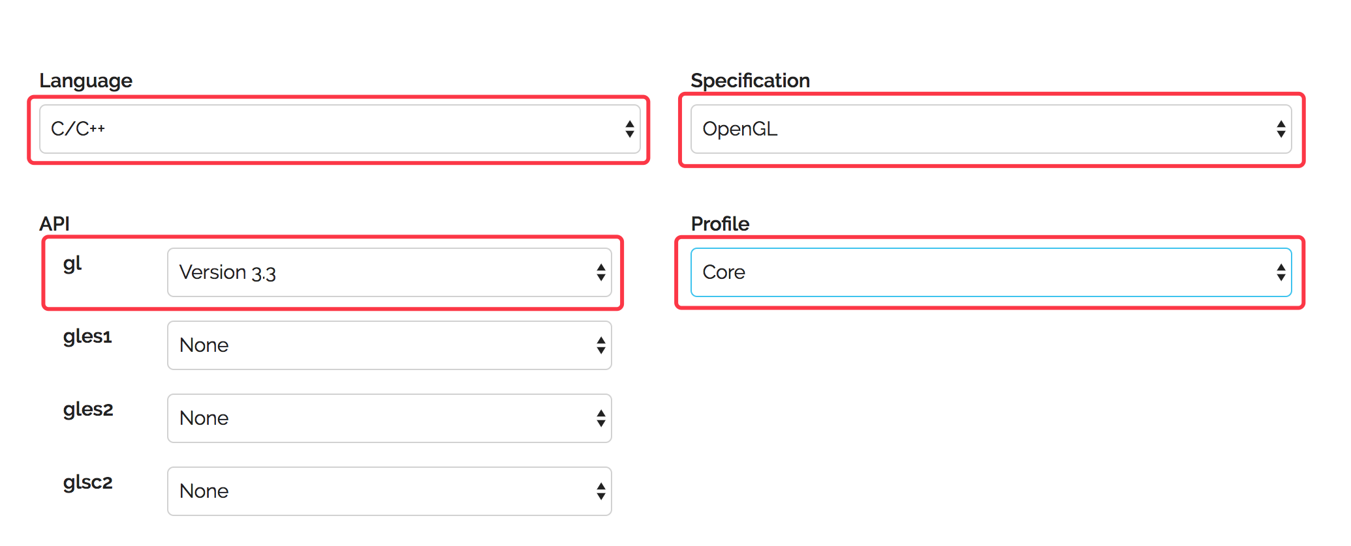1351x546 pixels.
Task: Click the Language label
Action: 85,81
